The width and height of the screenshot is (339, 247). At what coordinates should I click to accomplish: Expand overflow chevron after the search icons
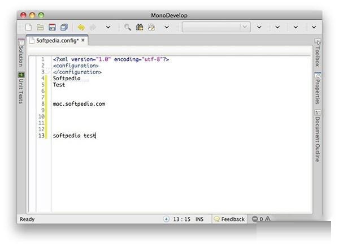167,27
